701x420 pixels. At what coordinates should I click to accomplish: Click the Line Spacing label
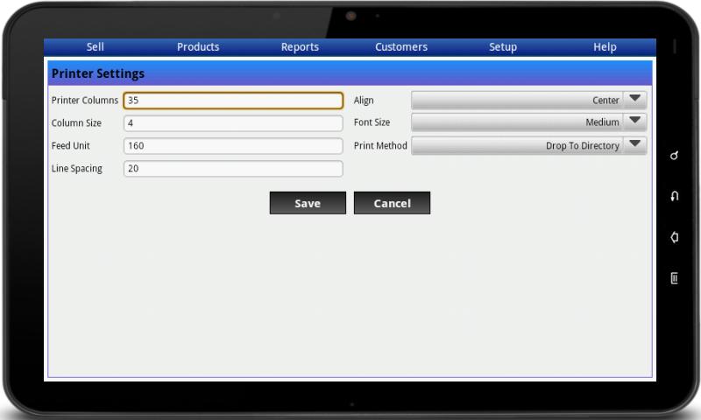tap(77, 169)
